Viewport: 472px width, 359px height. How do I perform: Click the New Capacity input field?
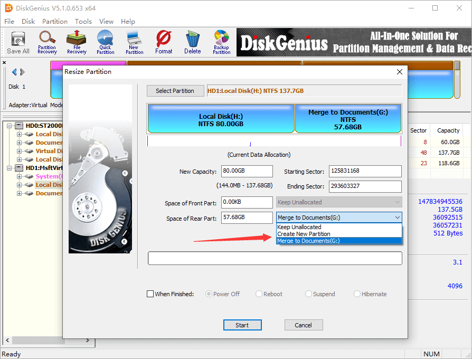coord(247,171)
